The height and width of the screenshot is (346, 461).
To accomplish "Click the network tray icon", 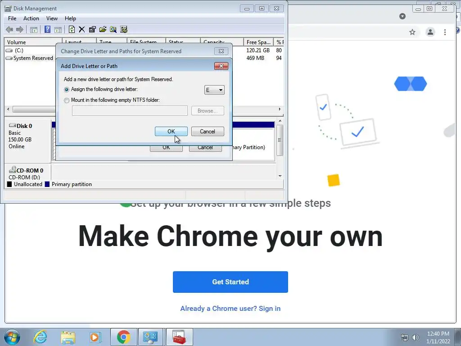I will [x=405, y=337].
